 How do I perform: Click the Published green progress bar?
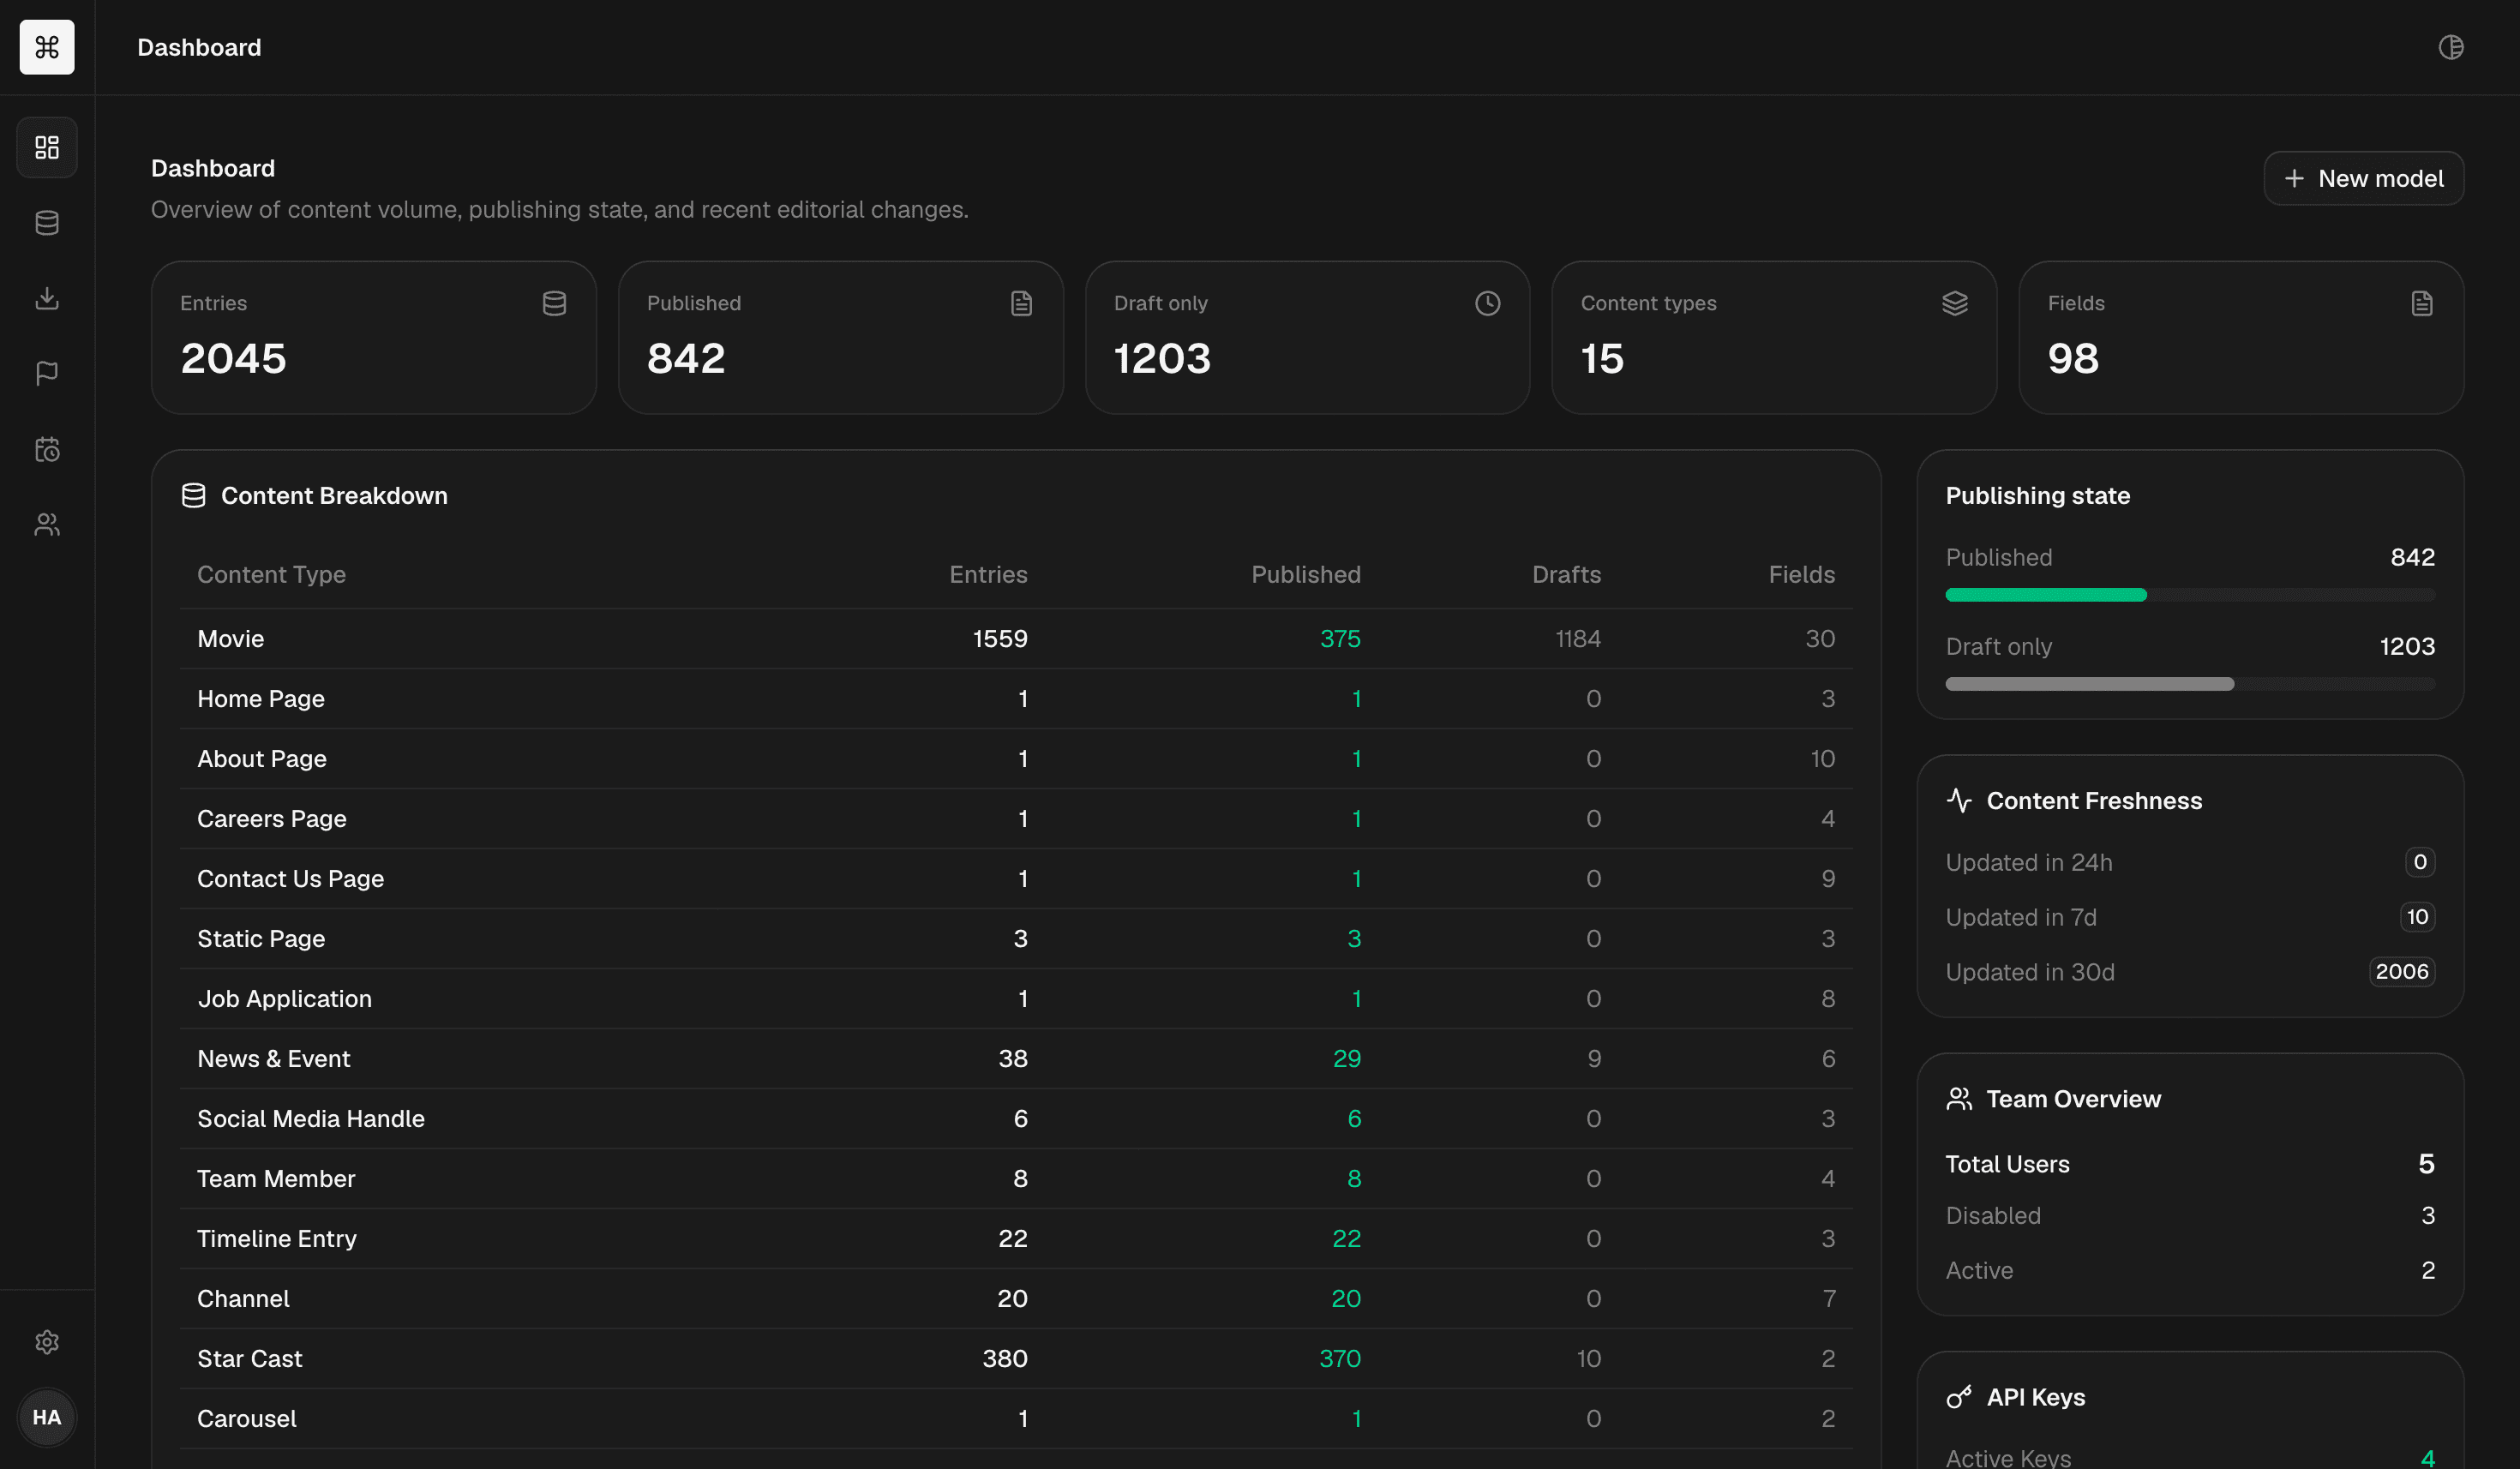tap(2045, 595)
